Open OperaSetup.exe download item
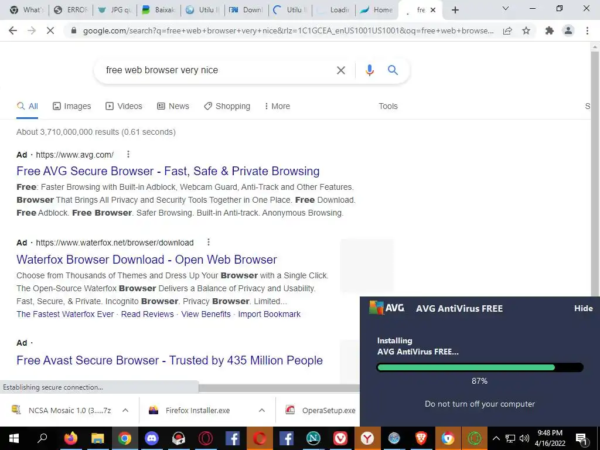Viewport: 600px width, 450px height. [320, 410]
